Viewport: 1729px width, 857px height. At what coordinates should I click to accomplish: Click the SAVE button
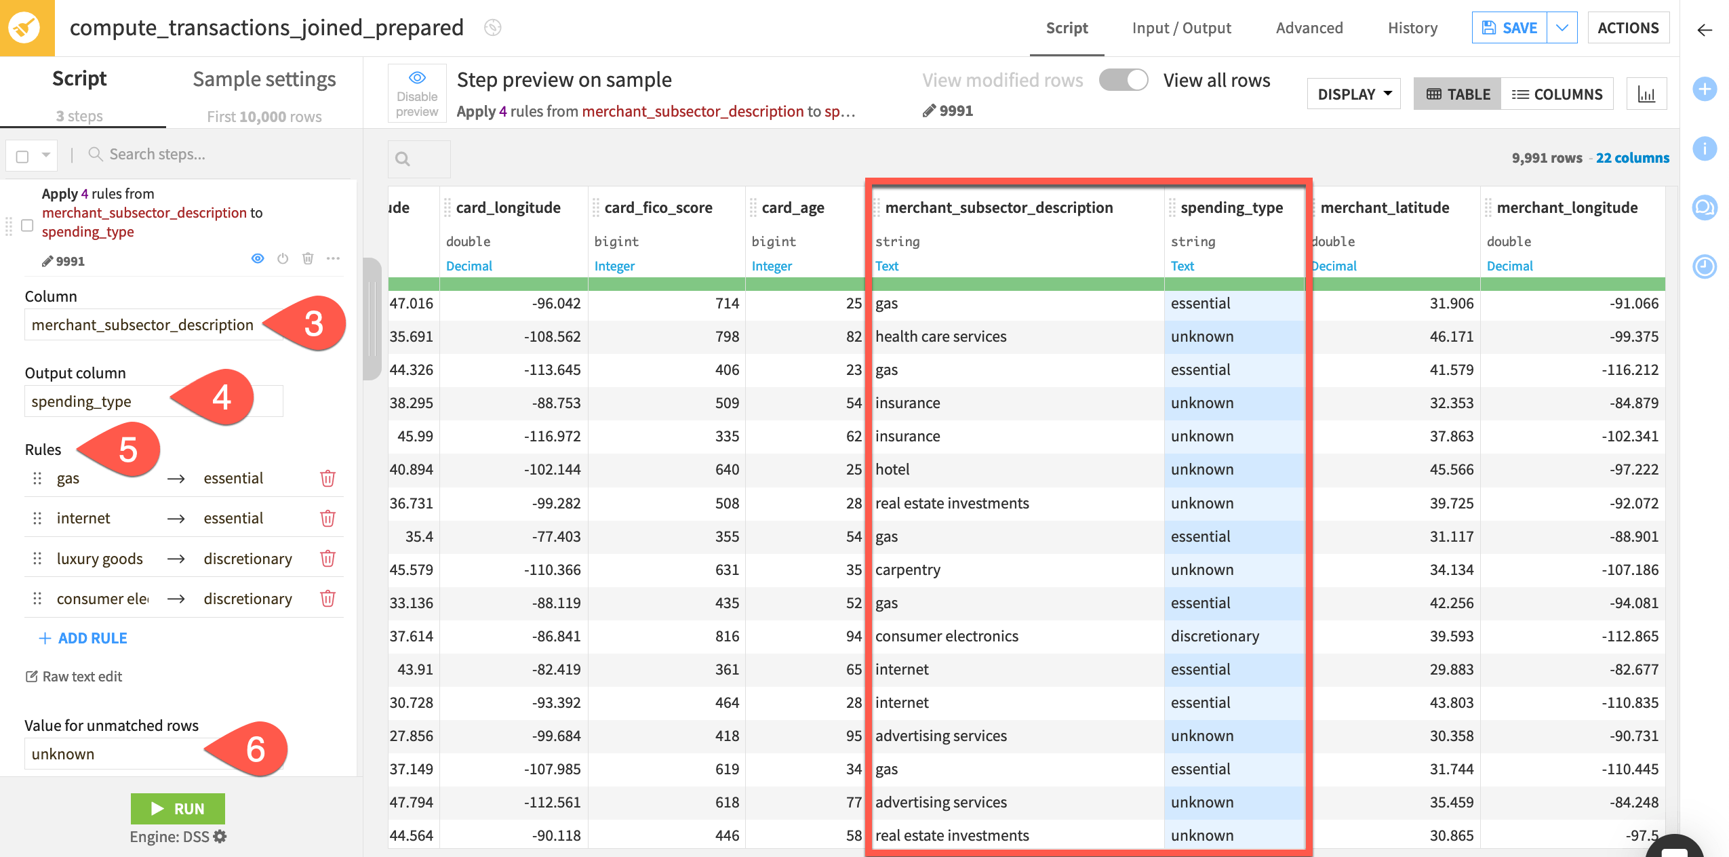pyautogui.click(x=1509, y=28)
